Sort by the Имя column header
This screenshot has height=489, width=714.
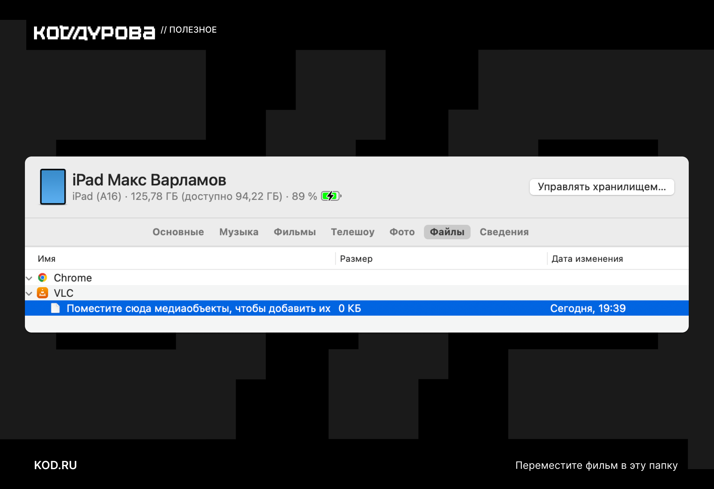point(46,259)
